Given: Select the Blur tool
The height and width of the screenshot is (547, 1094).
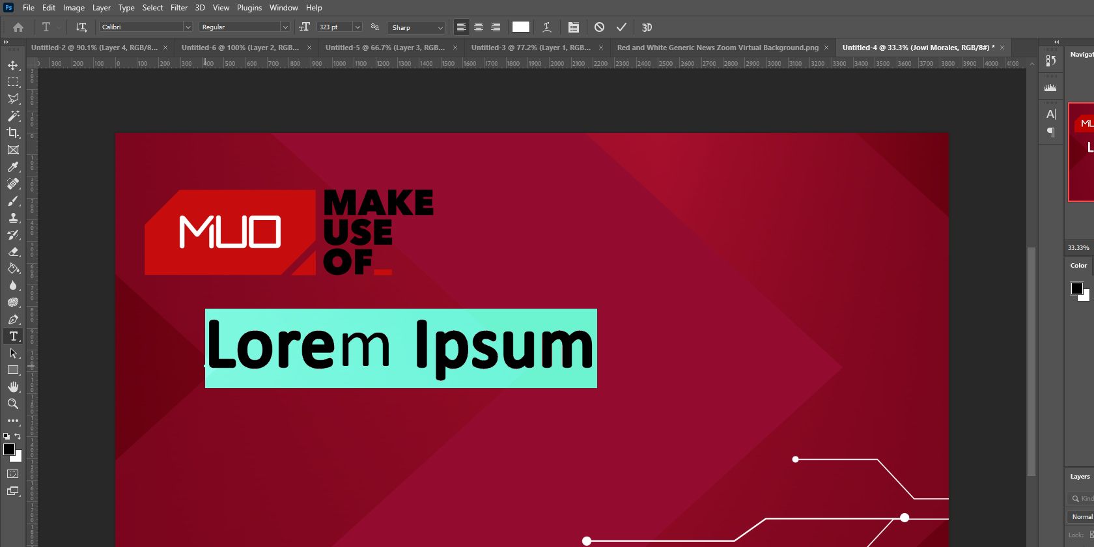Looking at the screenshot, I should [13, 285].
